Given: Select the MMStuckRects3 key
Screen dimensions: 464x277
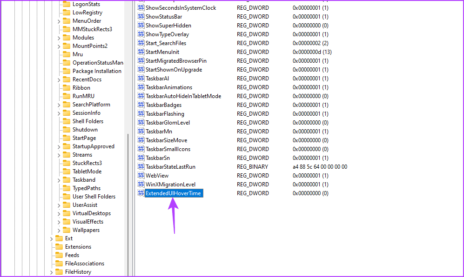Looking at the screenshot, I should point(92,29).
